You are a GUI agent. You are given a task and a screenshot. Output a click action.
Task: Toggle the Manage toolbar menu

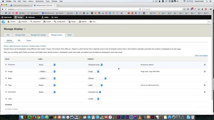19,17
